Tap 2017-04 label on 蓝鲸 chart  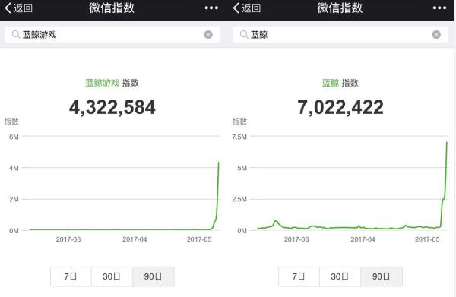click(363, 239)
